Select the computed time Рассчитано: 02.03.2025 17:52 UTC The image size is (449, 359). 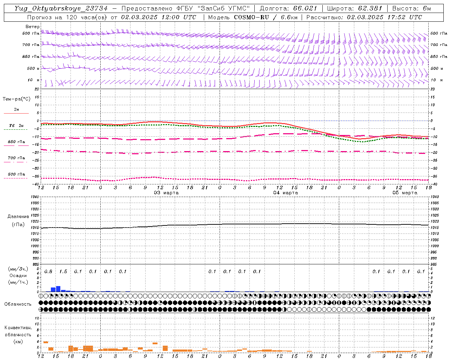[x=364, y=17]
